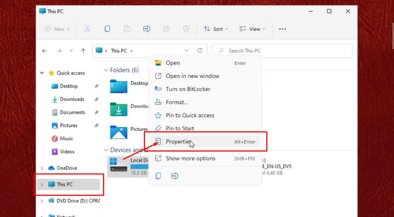Select Documents in the navigation pane
The image size is (394, 217).
(72, 112)
